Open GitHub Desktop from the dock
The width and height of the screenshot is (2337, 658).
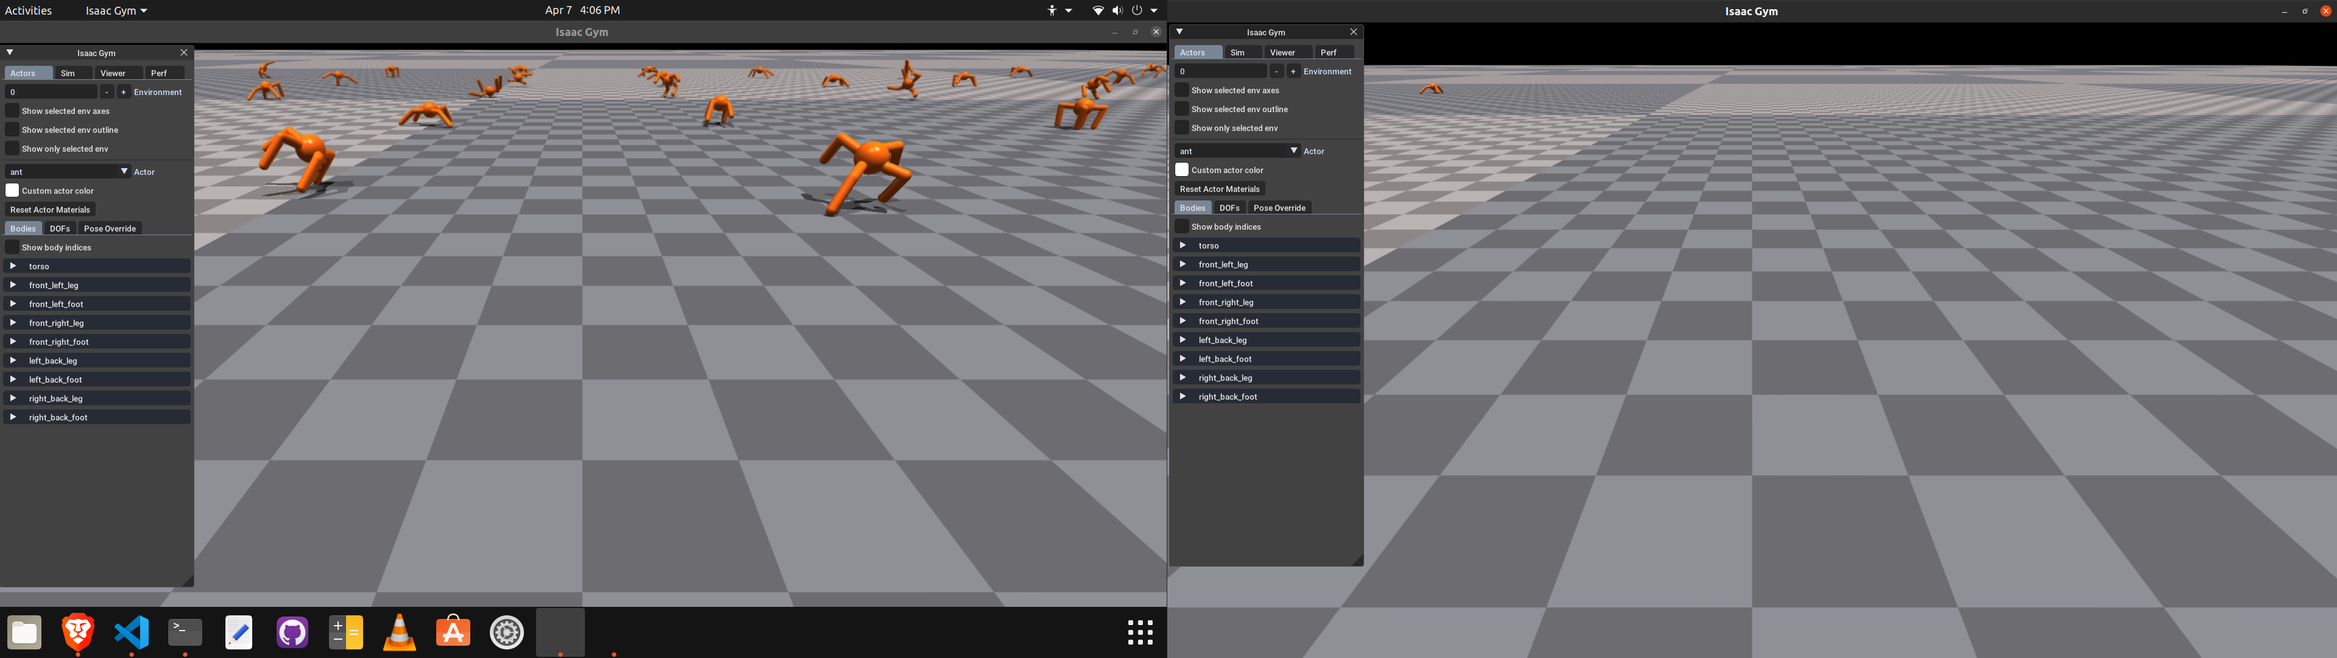click(x=292, y=632)
